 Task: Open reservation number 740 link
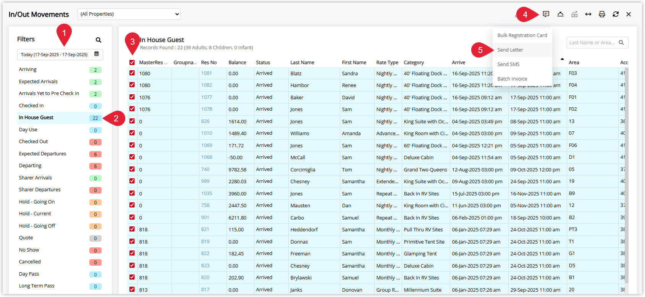pos(205,169)
